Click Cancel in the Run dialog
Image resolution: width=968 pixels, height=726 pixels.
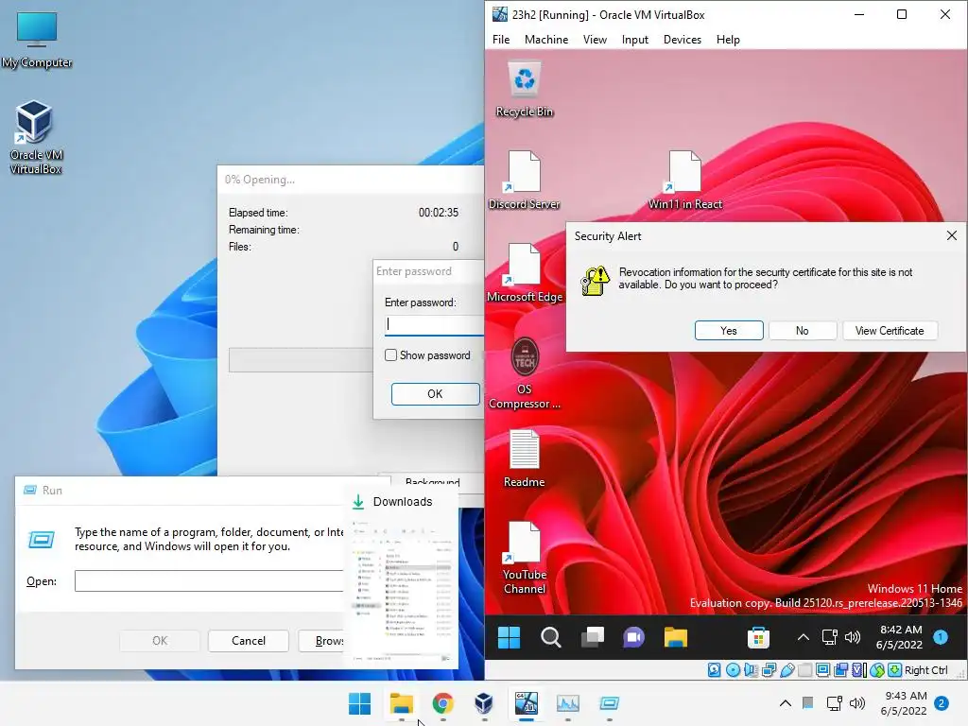[249, 641]
